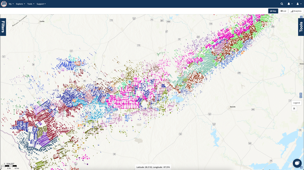The height and width of the screenshot is (170, 304).
Task: Expand the My dropdown menu
Action: pos(11,4)
